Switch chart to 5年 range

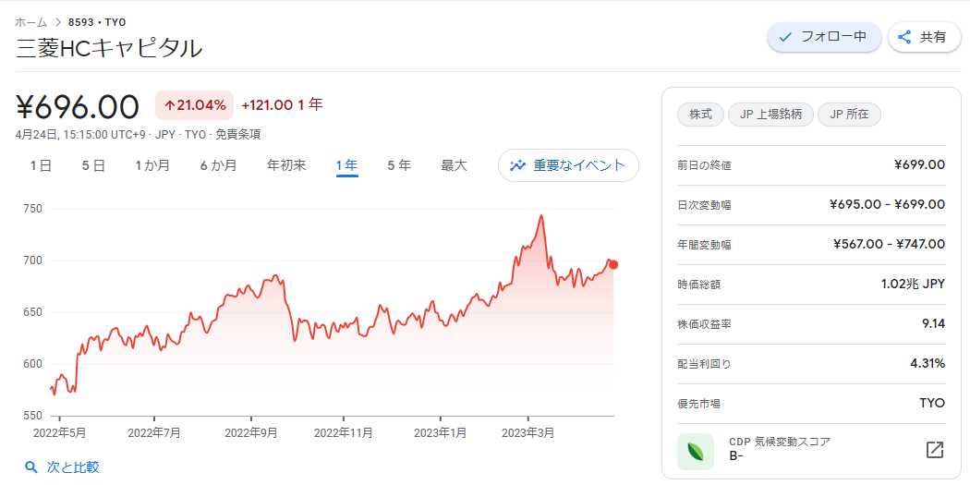coord(399,165)
